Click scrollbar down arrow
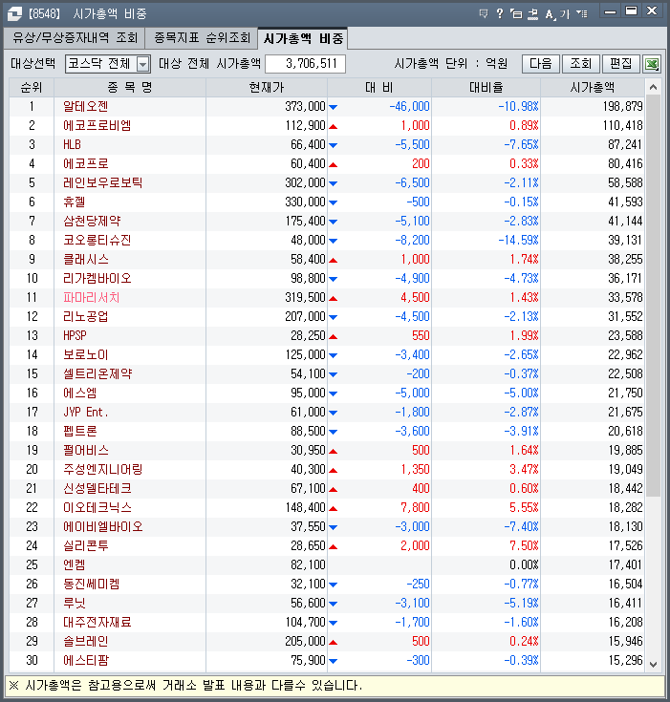Screen dimensions: 670x702 (x=653, y=665)
